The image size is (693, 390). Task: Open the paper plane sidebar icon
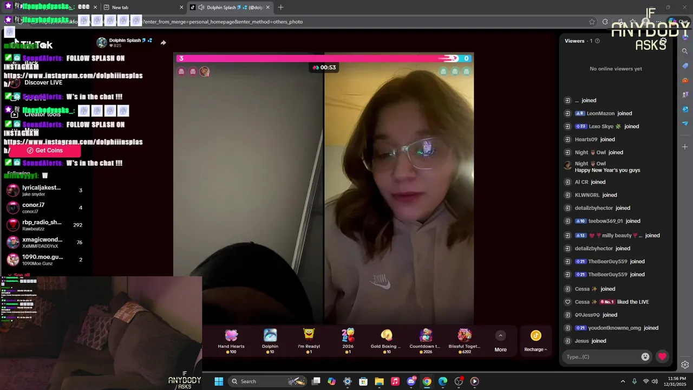point(685,123)
